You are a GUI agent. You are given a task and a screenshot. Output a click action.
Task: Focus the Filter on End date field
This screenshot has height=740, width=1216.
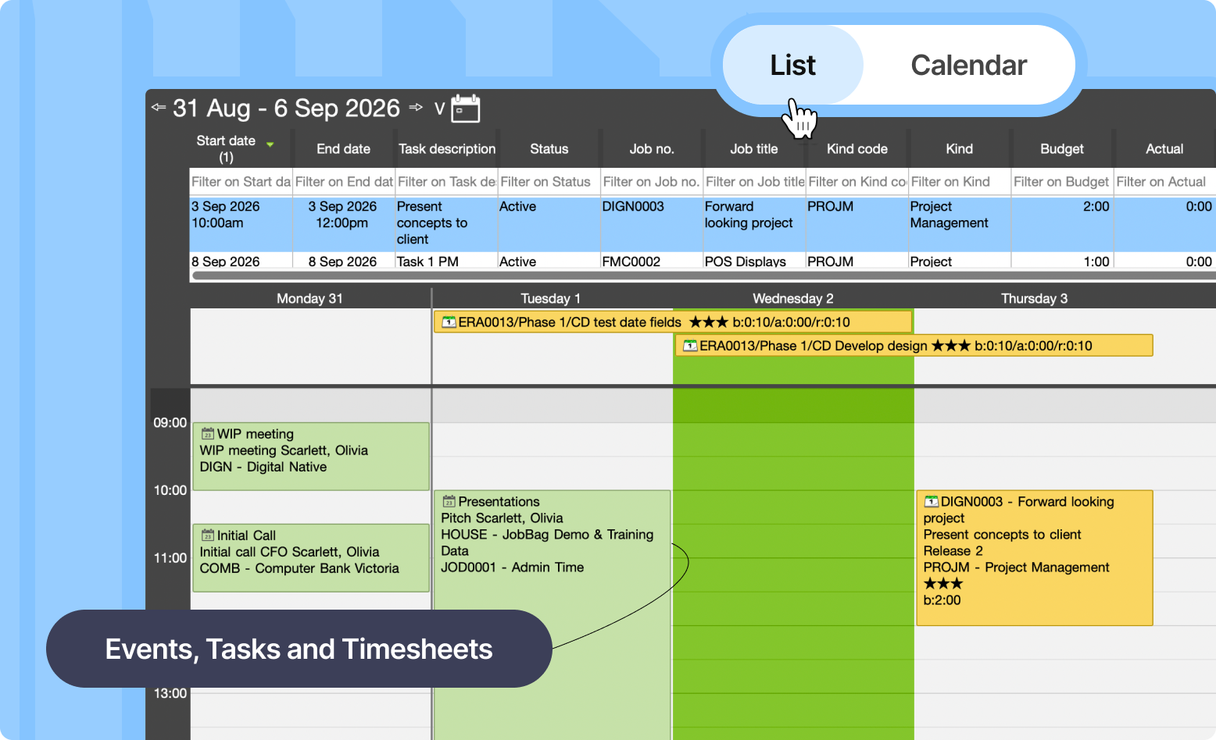pos(344,182)
